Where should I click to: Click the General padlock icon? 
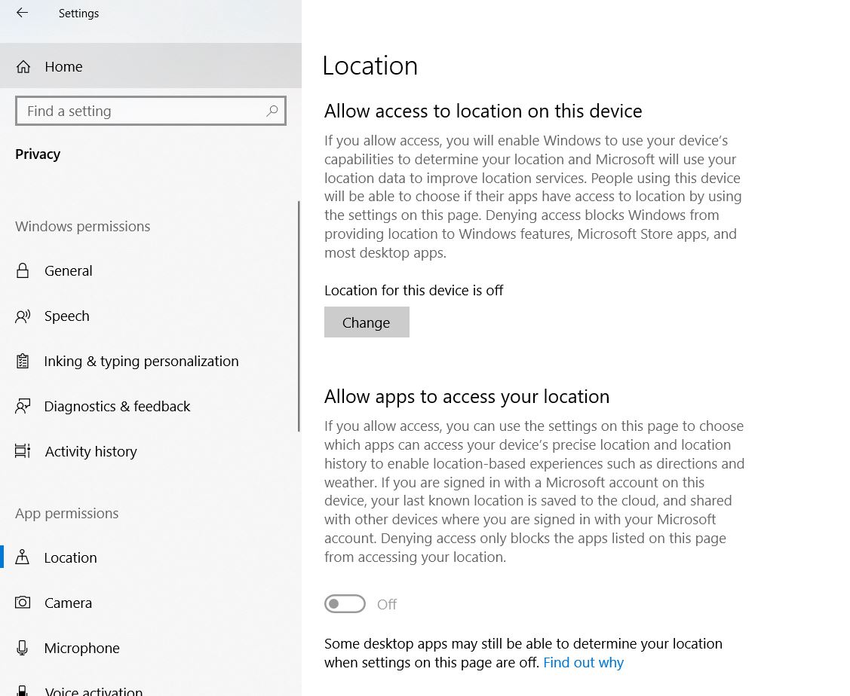pos(23,271)
